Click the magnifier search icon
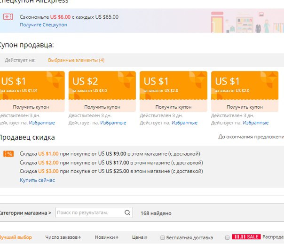The height and width of the screenshot is (244, 284). tap(127, 213)
